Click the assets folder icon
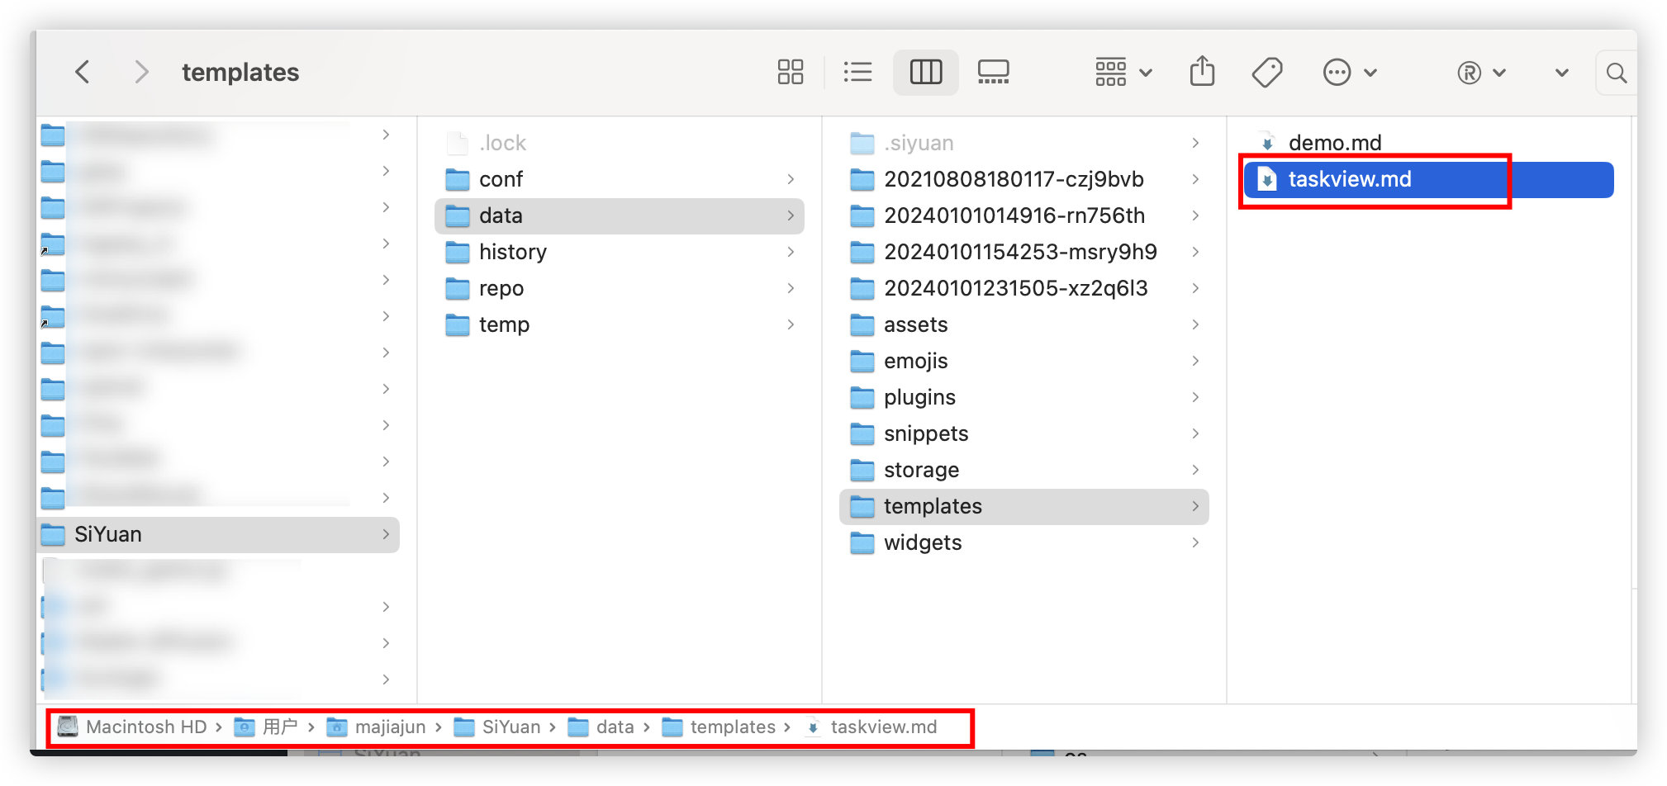1667x786 pixels. pos(862,325)
